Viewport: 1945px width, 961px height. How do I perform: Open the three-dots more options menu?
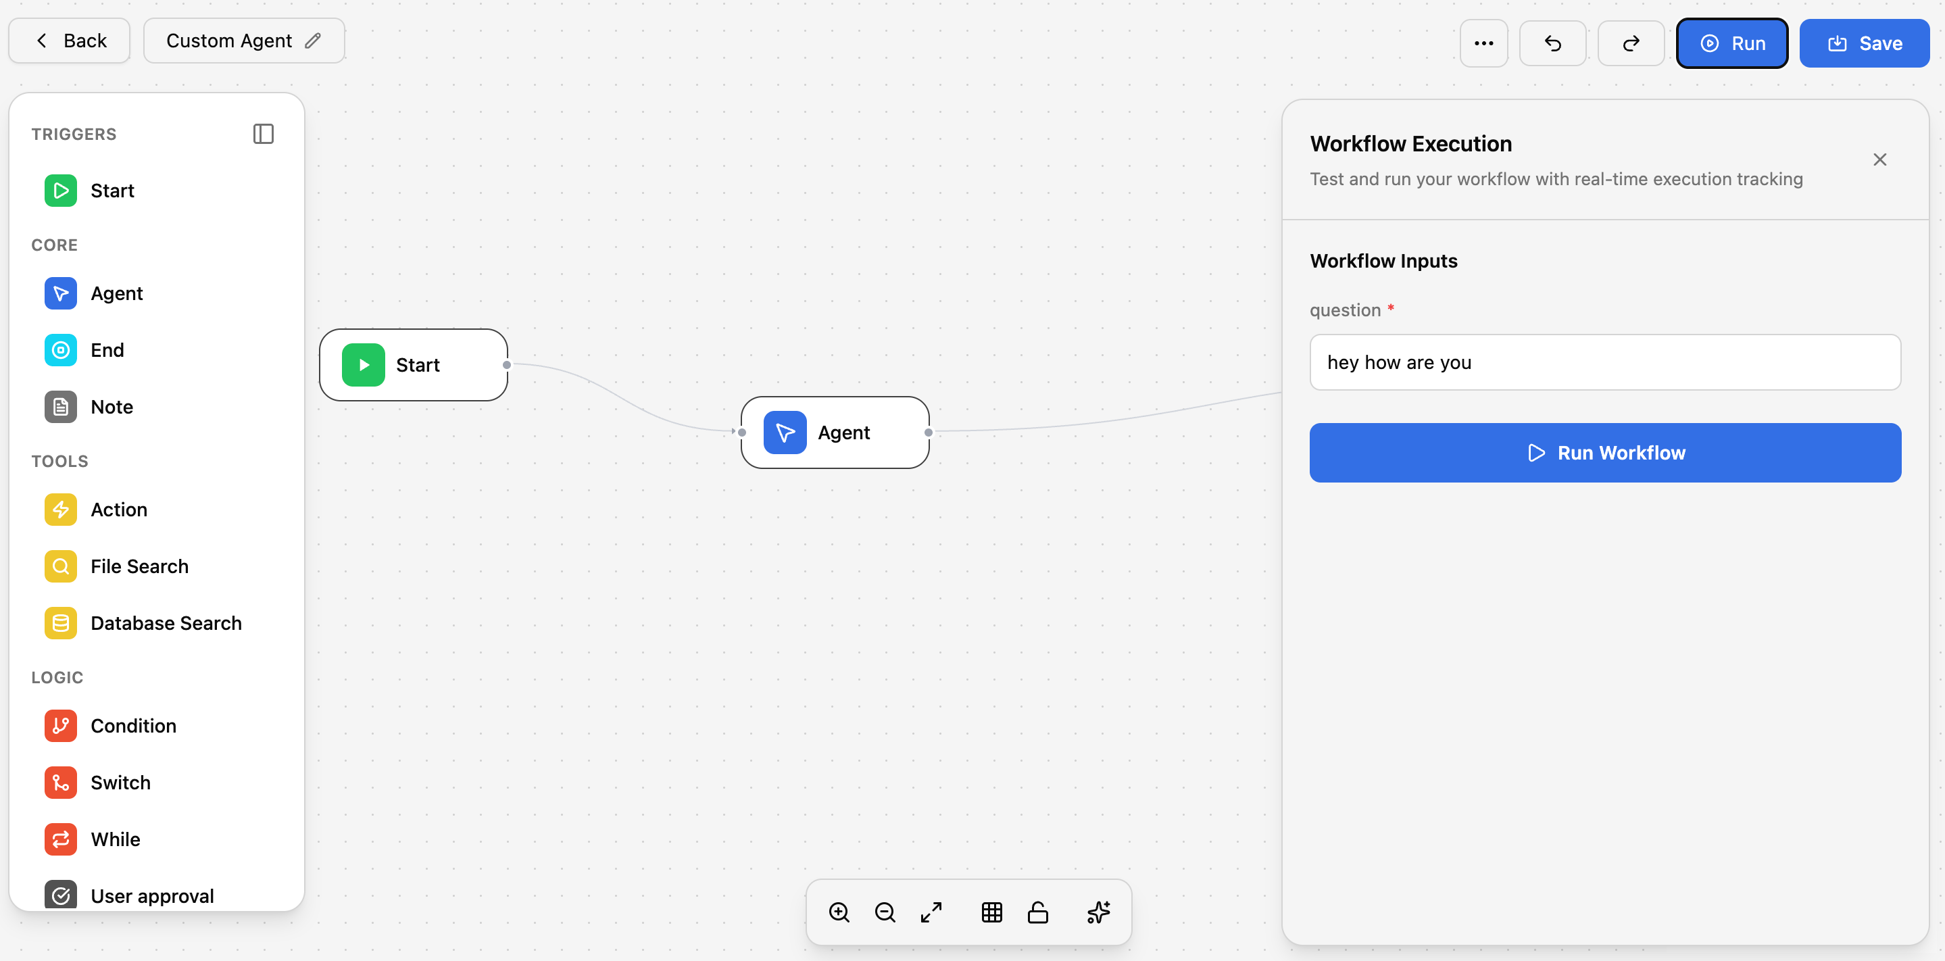pos(1483,43)
